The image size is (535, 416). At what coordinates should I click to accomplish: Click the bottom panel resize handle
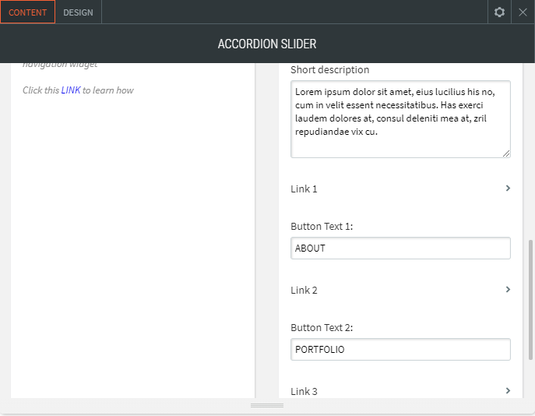(267, 406)
